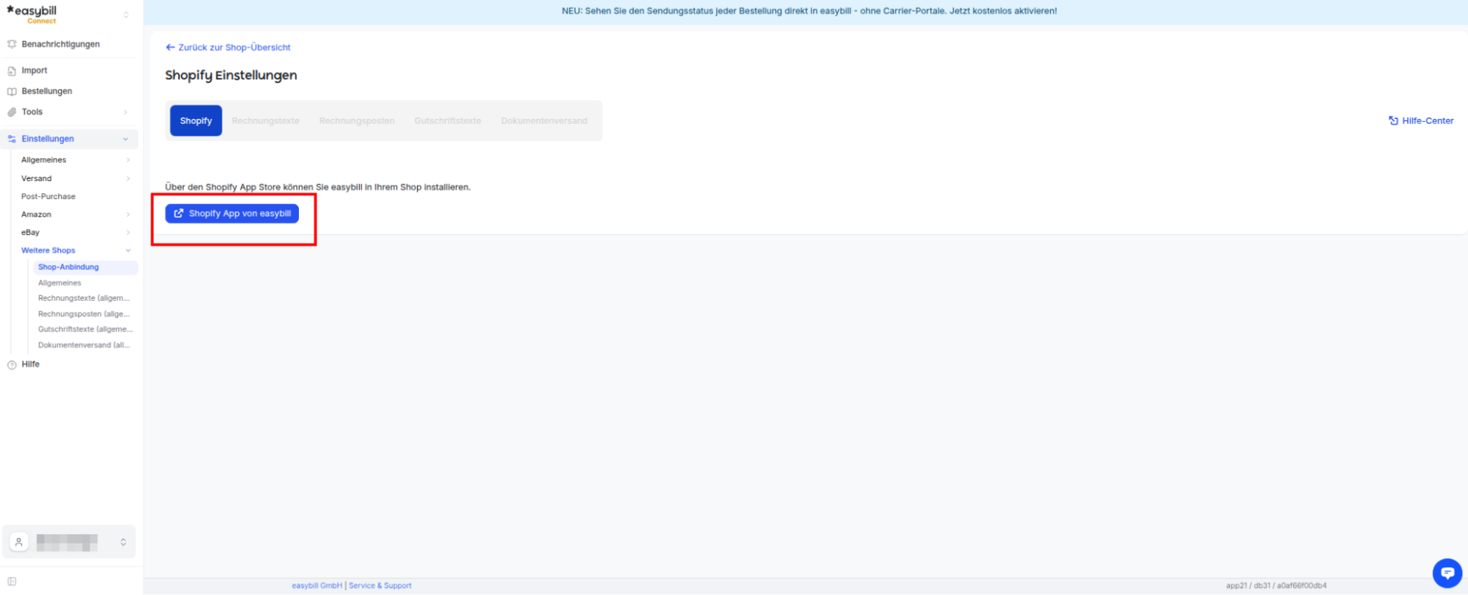Switch to the Rechnungstexte tab
Viewport: 1468px width, 595px height.
(x=265, y=121)
